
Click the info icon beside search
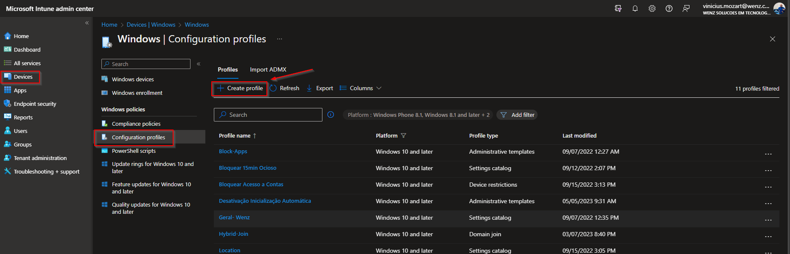(x=331, y=115)
